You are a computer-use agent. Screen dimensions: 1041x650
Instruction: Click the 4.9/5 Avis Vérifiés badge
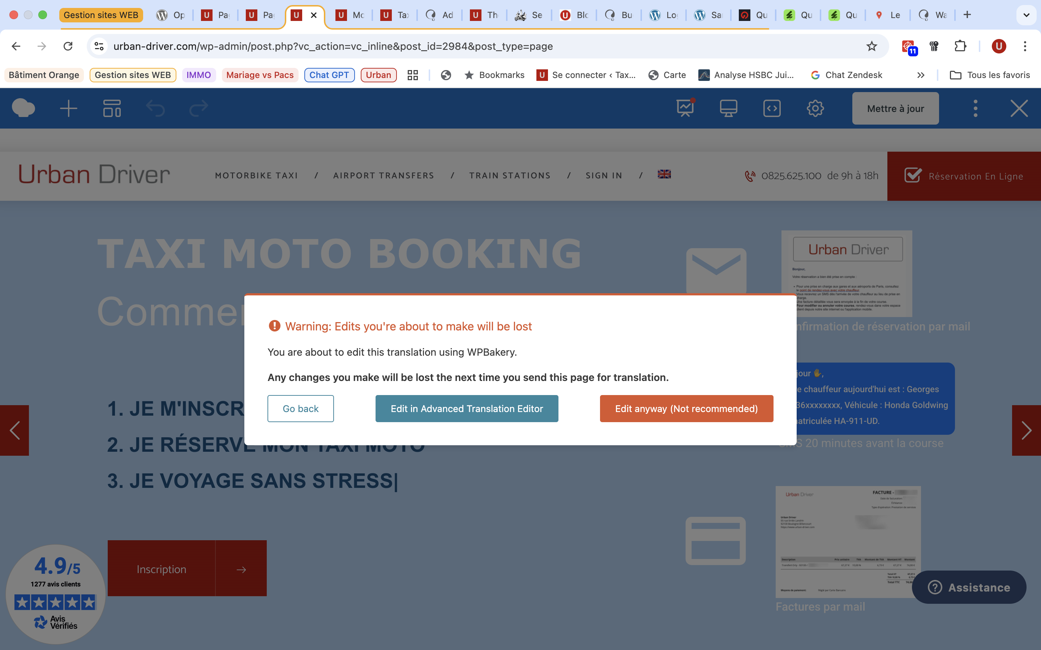click(x=56, y=594)
